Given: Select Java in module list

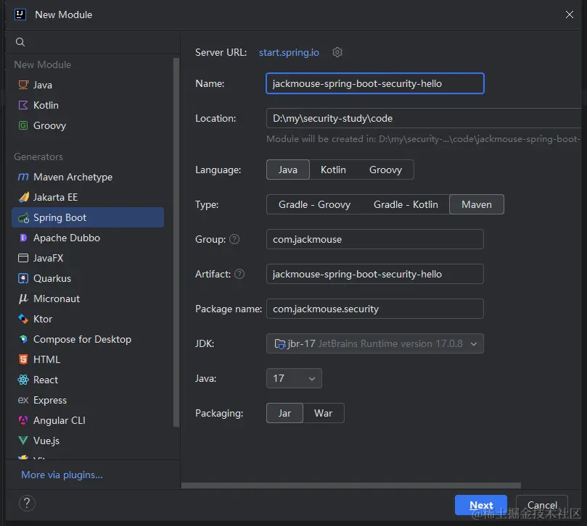Looking at the screenshot, I should pos(88,85).
